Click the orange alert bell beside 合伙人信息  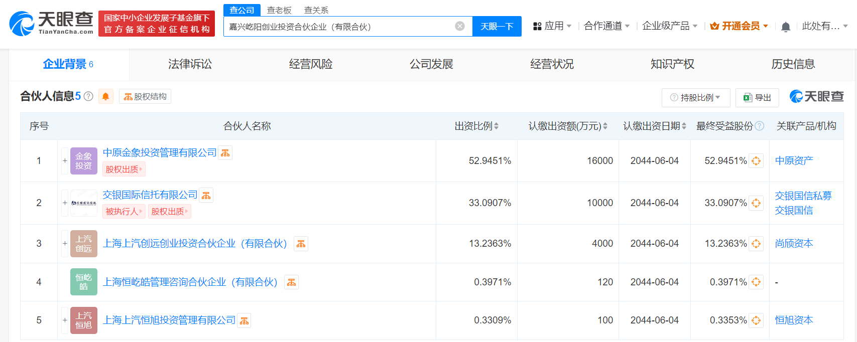coord(105,96)
